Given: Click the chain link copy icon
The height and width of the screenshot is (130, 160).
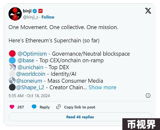Looking at the screenshot, I should tap(59, 107).
